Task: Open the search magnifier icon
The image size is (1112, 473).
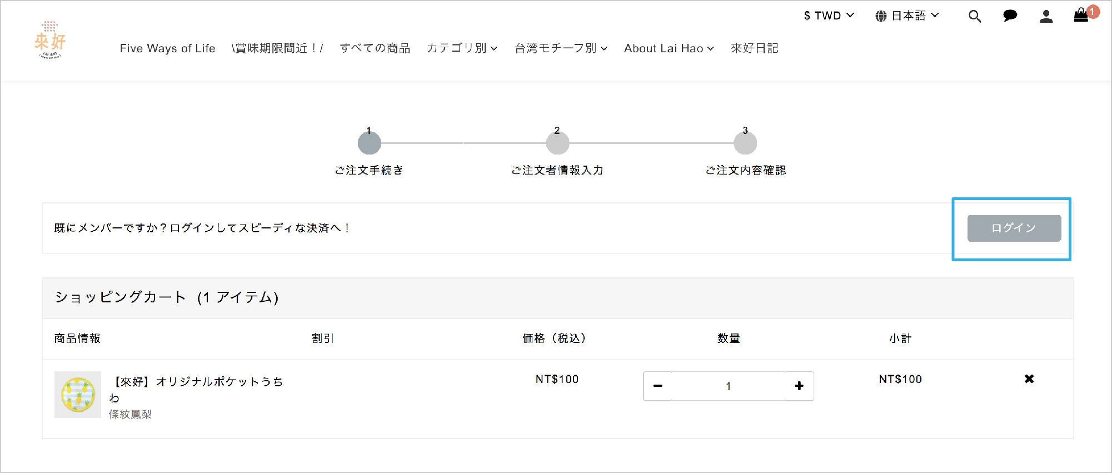Action: [974, 16]
